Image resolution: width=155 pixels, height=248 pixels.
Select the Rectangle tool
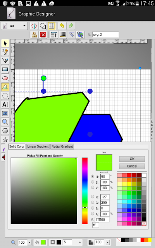5,69
